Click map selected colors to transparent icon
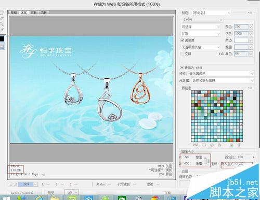Image resolution: width=260 pixels, height=200 pixels. pyautogui.click(x=204, y=145)
